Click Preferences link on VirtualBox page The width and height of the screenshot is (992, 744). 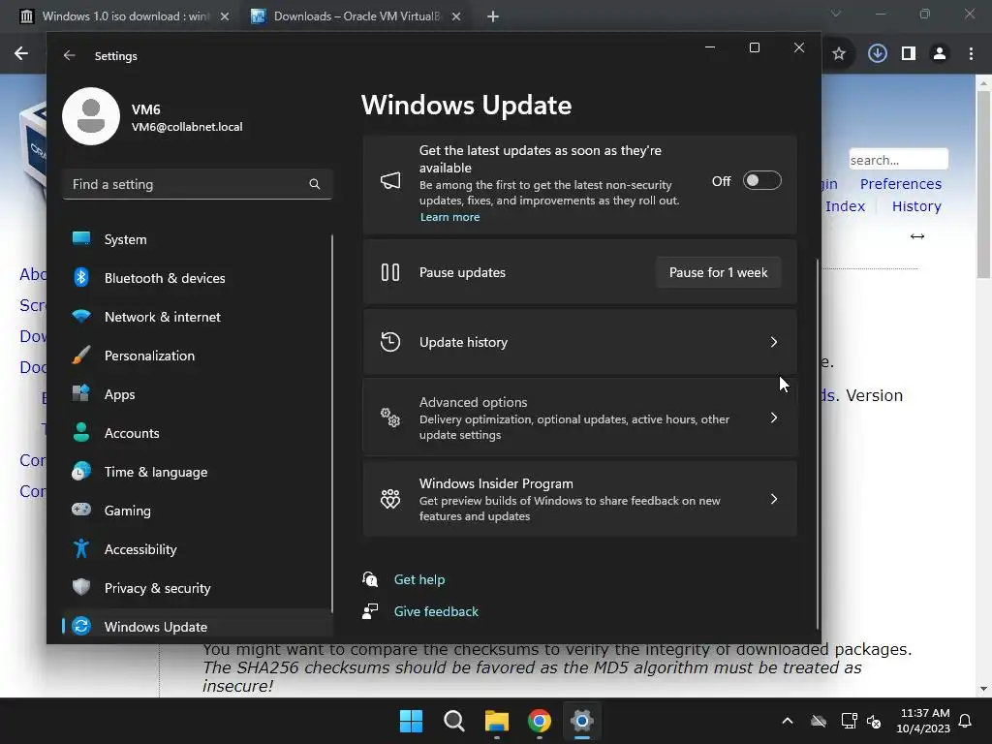[x=900, y=184]
